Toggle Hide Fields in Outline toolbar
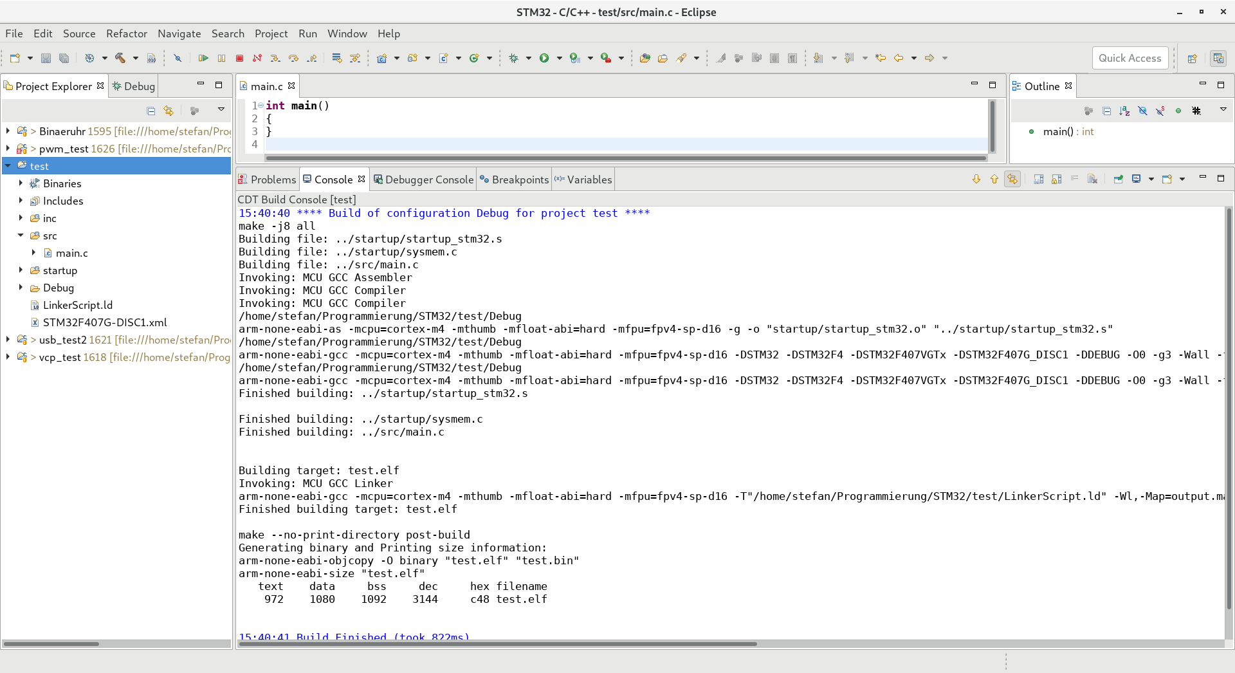 (x=1142, y=111)
